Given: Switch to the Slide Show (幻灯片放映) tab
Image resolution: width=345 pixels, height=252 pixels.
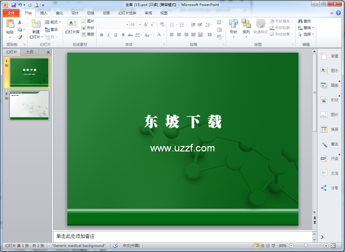Looking at the screenshot, I should [x=127, y=13].
